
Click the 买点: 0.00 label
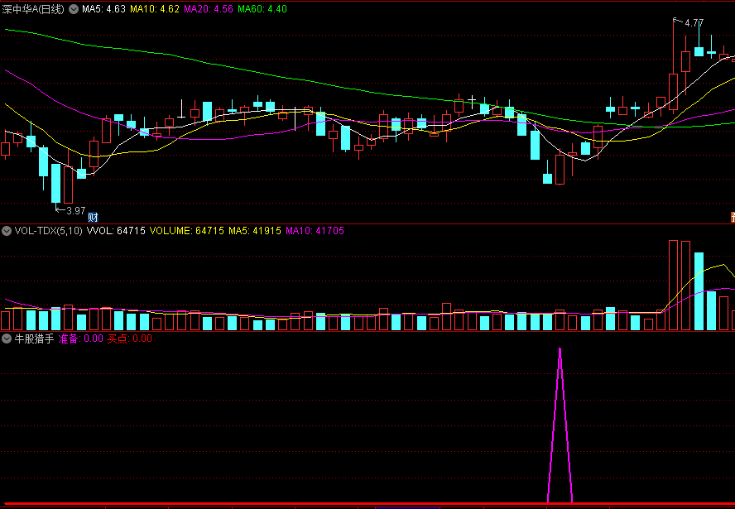pos(130,339)
